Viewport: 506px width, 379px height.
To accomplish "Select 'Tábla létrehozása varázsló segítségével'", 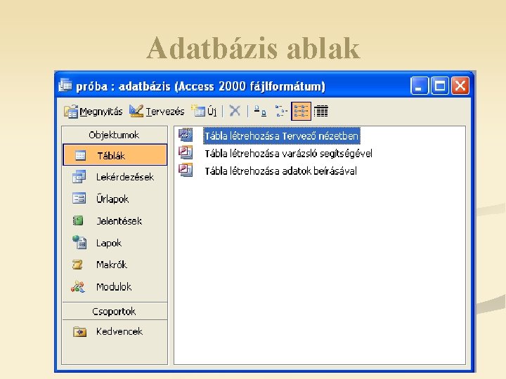I will (289, 154).
